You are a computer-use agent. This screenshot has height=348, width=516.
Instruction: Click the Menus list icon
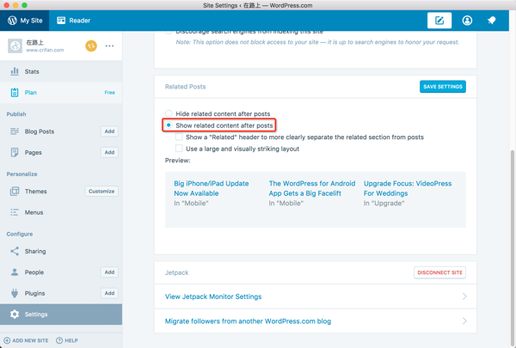coord(15,212)
